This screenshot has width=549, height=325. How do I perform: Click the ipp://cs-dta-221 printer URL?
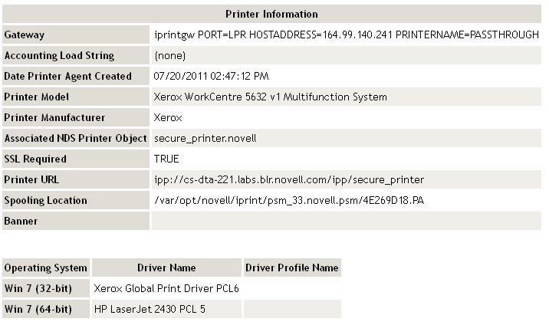coord(289,180)
